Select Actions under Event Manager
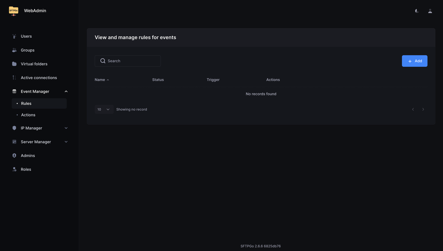The width and height of the screenshot is (443, 251). point(28,114)
